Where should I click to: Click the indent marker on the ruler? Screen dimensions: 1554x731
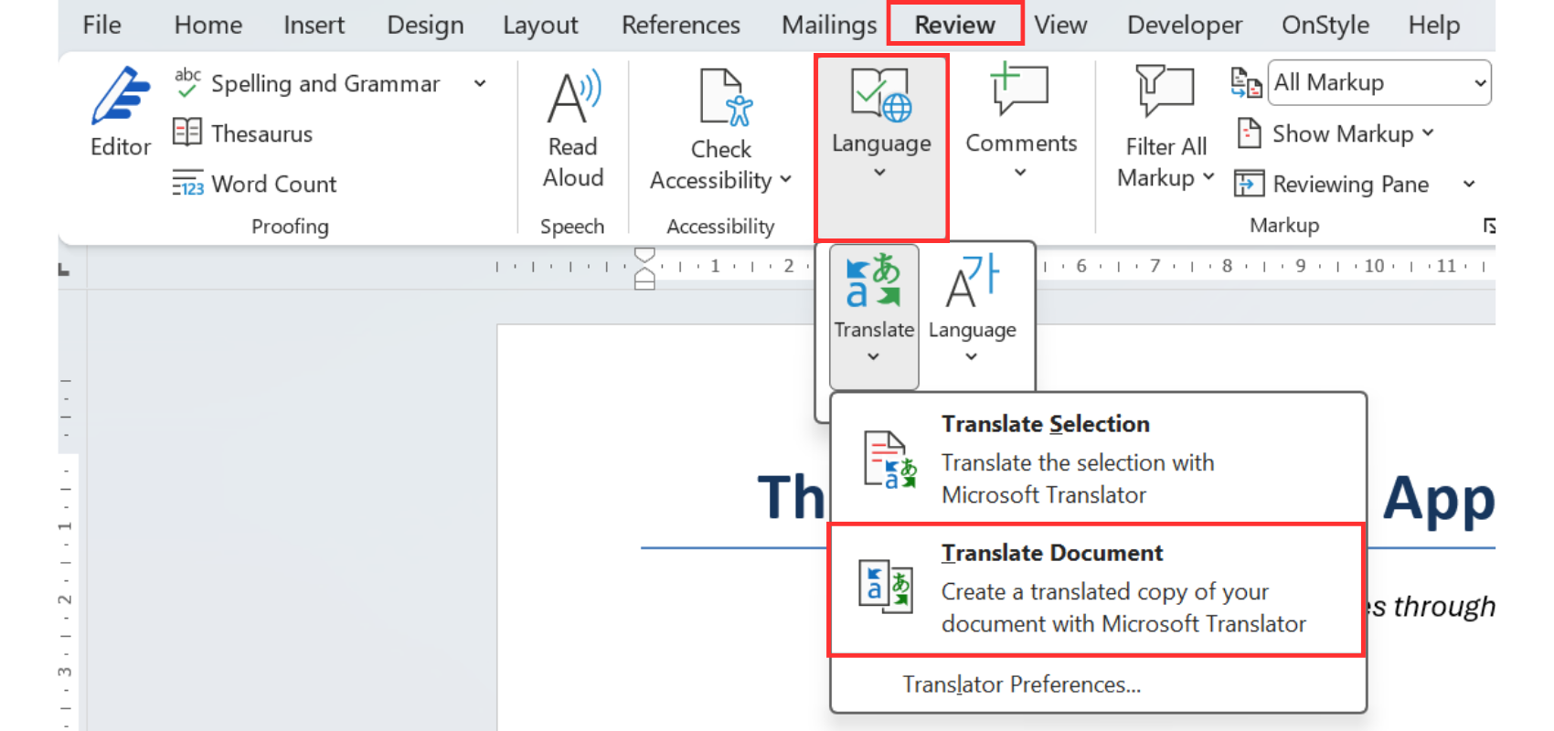(644, 269)
